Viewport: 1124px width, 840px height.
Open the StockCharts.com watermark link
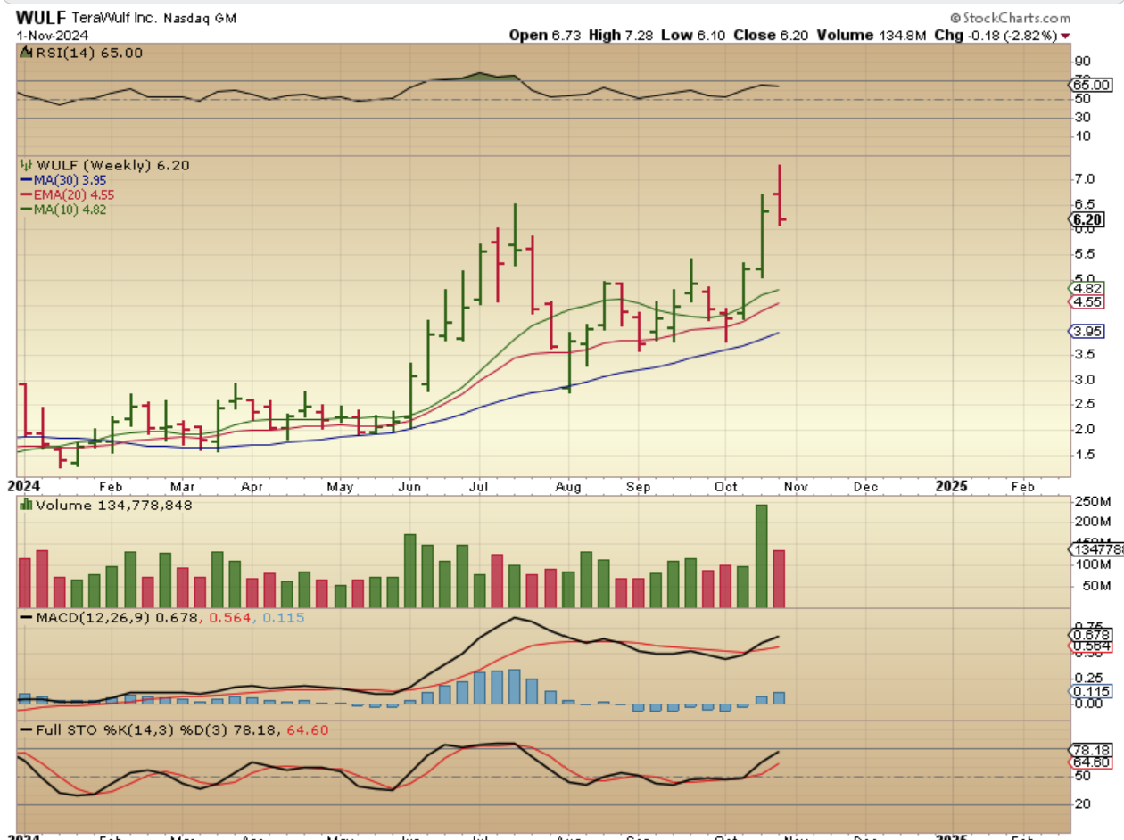(x=1010, y=18)
